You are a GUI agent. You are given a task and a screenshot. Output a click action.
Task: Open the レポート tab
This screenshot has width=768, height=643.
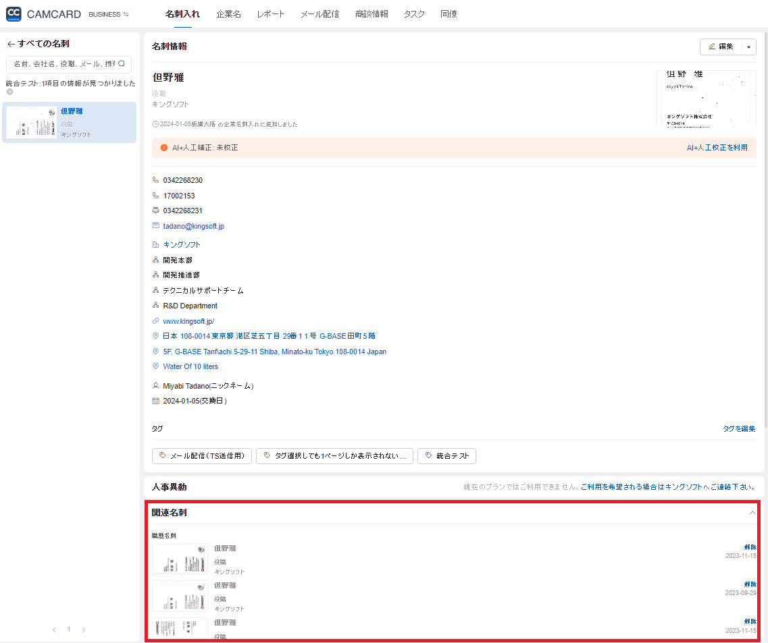(270, 14)
